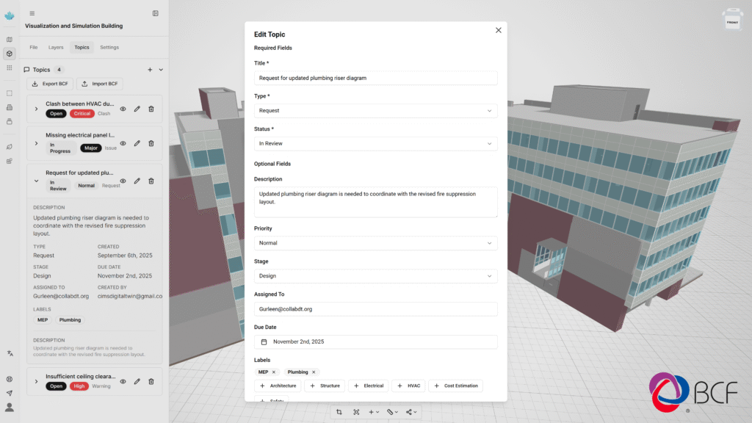This screenshot has width=752, height=423.
Task: Select the section box tool in the bottom toolbar
Action: click(339, 412)
